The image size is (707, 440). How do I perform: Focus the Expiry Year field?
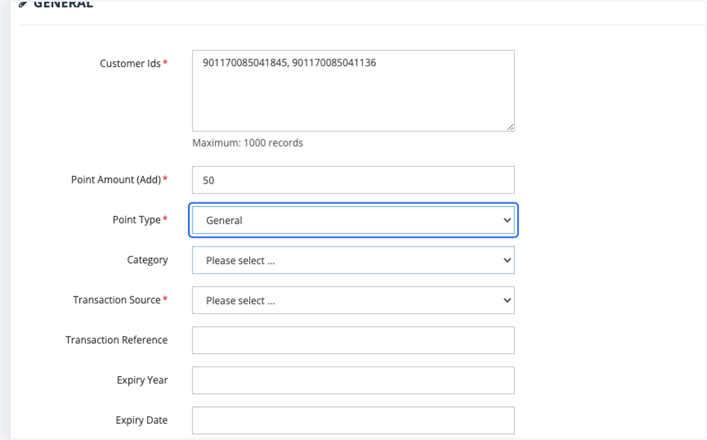pos(353,380)
